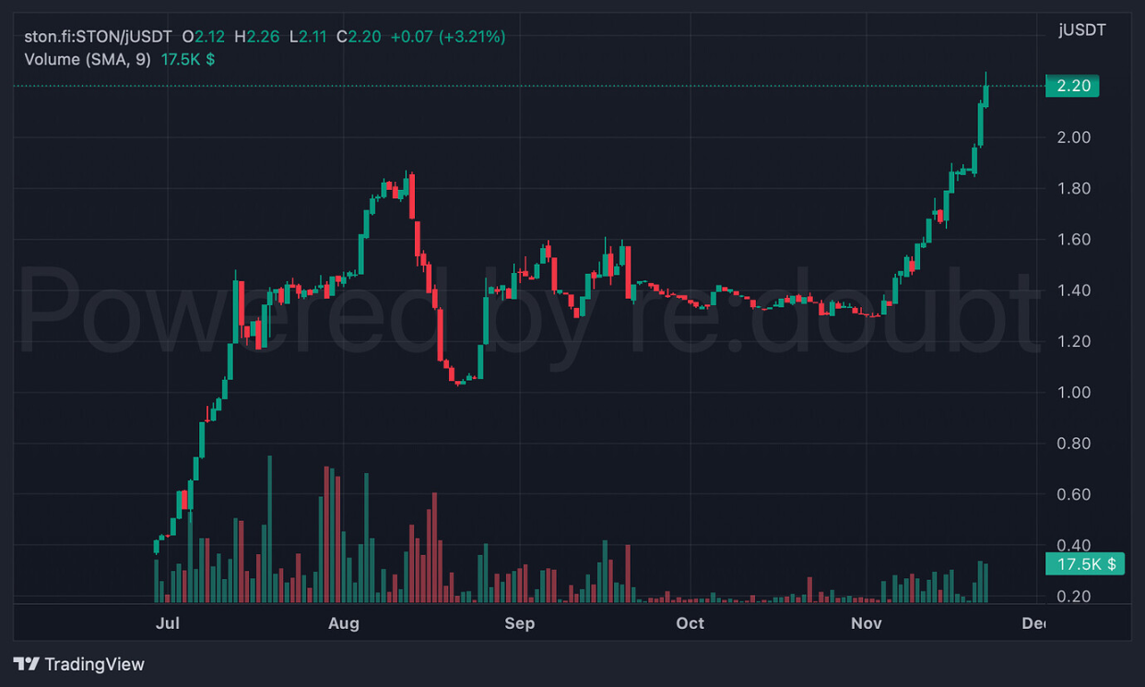Click the Jul label on the time axis
The height and width of the screenshot is (687, 1145).
167,623
